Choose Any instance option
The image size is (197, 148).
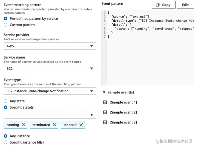[6, 136]
